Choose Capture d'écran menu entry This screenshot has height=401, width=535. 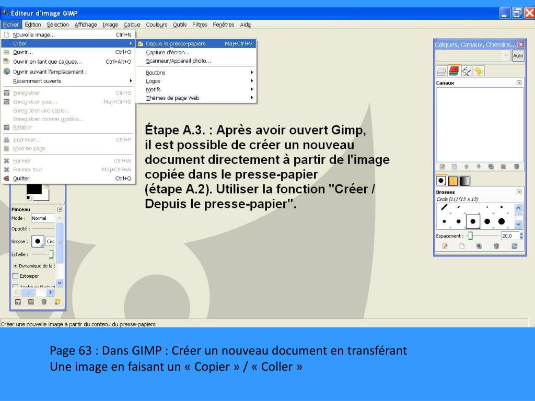196,53
